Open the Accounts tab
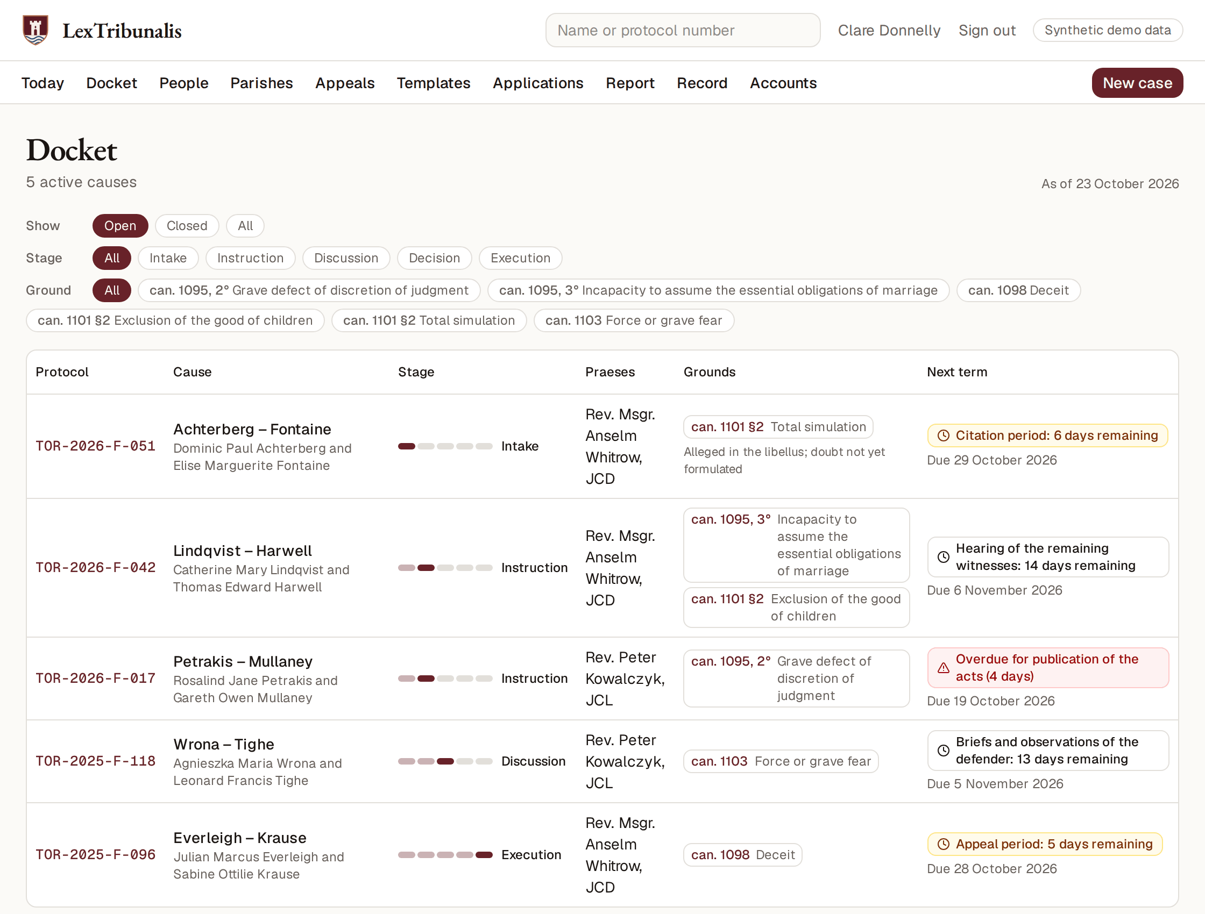 [783, 83]
